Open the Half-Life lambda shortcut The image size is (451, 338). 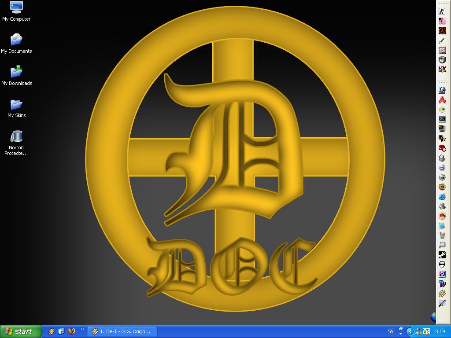point(442,31)
